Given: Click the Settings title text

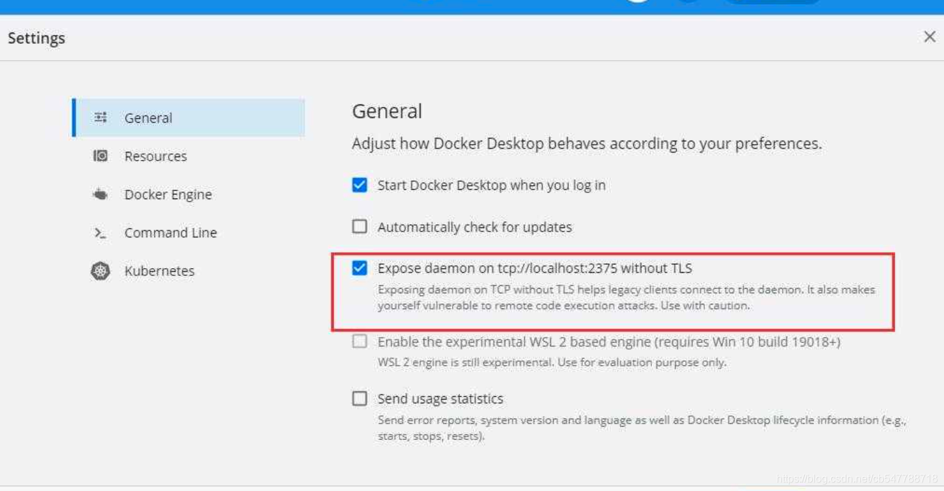Looking at the screenshot, I should pos(37,38).
